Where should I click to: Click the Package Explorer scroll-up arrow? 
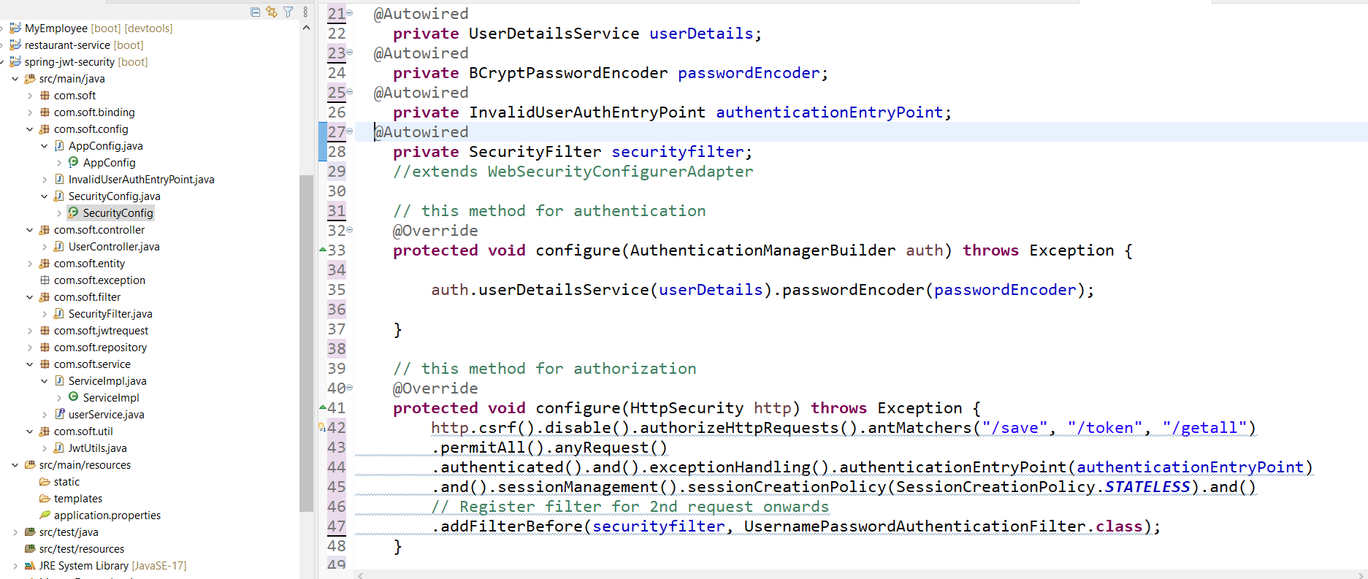pyautogui.click(x=306, y=28)
